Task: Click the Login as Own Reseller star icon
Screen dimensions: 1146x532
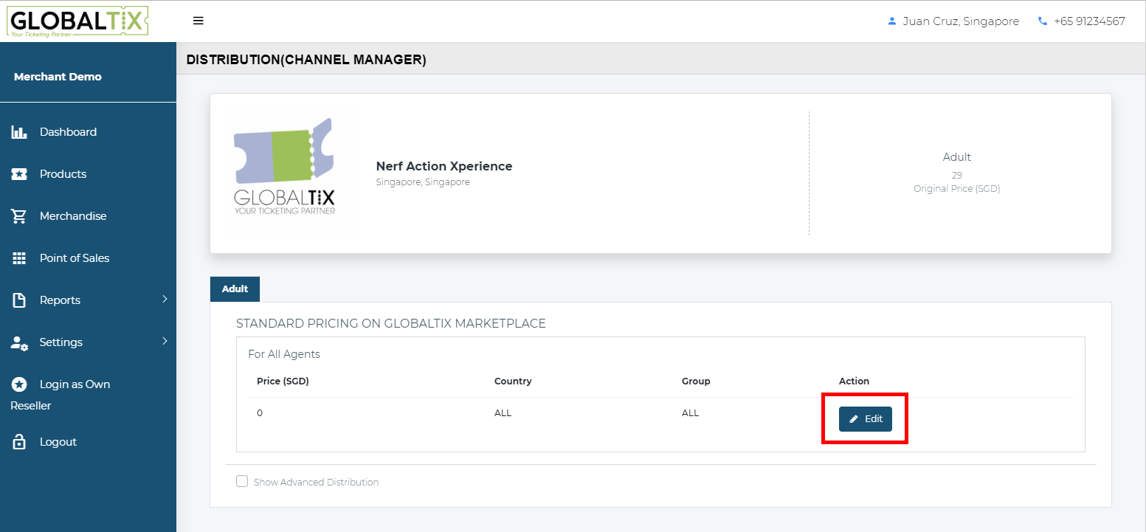Action: point(19,384)
